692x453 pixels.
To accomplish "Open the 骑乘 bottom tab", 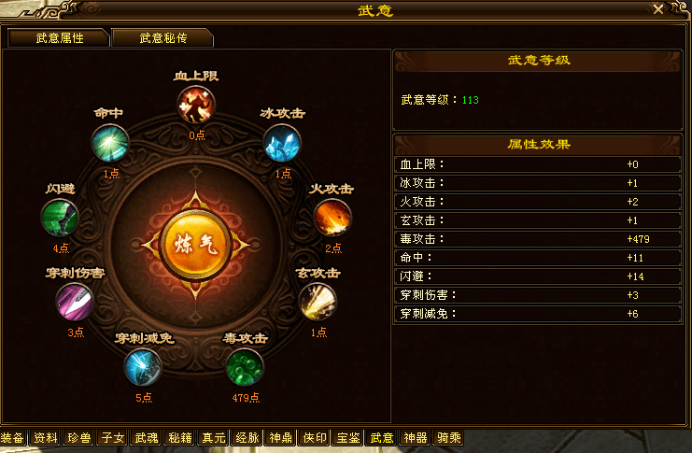I will (x=449, y=437).
